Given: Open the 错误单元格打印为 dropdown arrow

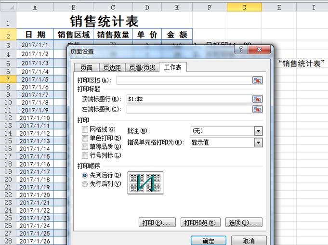Looking at the screenshot, I should pyautogui.click(x=258, y=143).
